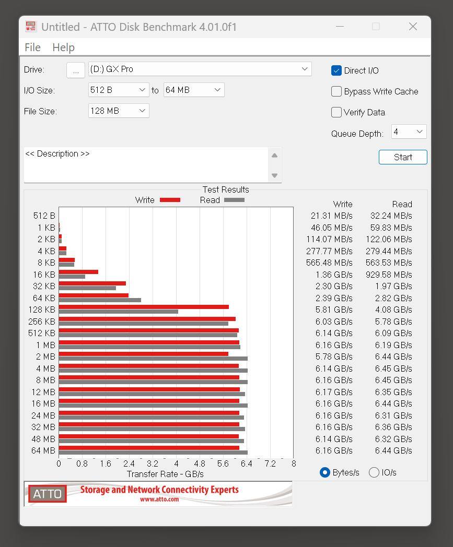Viewport: 453px width, 547px height.
Task: Click the '48 MB' row label
Action: tap(43, 439)
